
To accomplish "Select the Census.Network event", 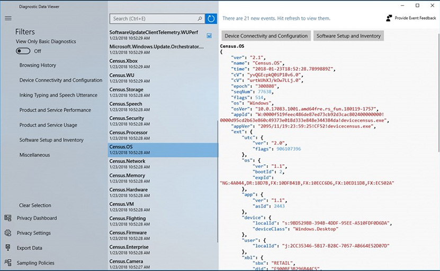I will point(163,164).
